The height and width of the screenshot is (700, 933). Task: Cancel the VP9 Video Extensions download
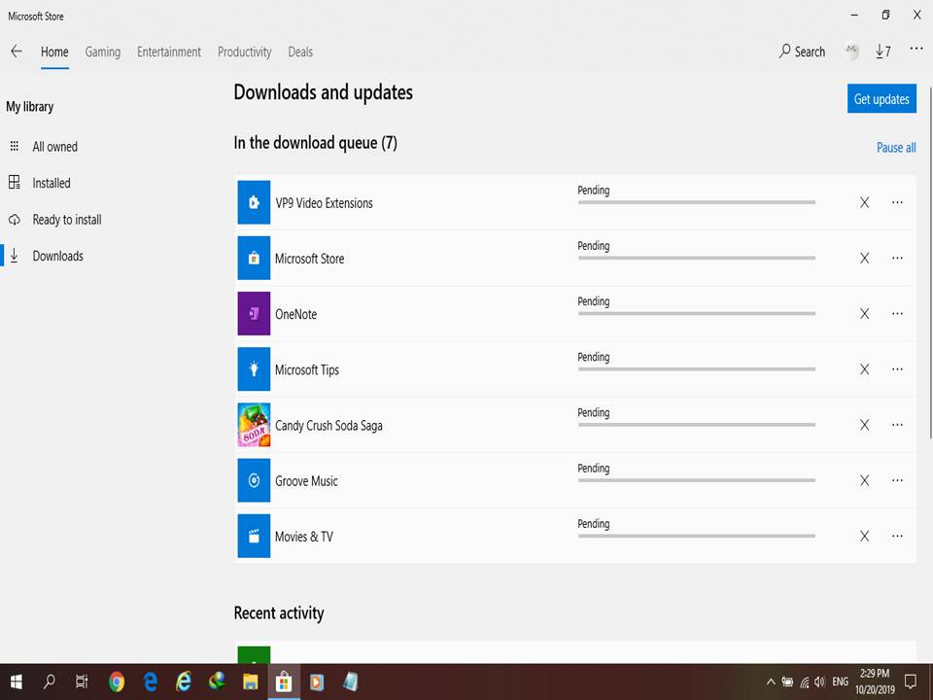pyautogui.click(x=864, y=202)
